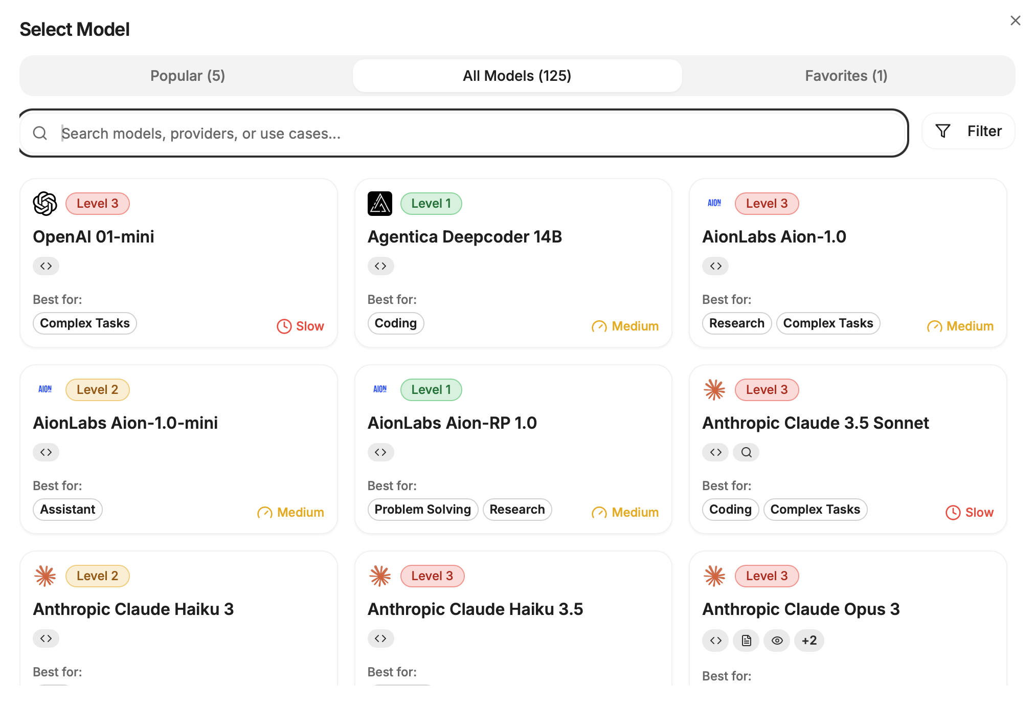Click the Slow clock icon on OpenAI 01-mini

[x=284, y=326]
